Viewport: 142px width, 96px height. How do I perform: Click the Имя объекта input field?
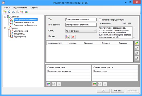(x=81, y=25)
